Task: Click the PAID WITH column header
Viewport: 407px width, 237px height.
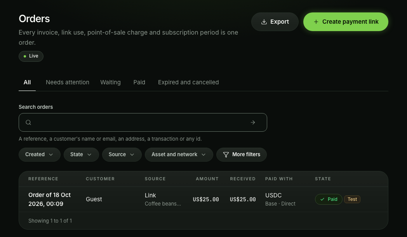Action: tap(279, 179)
